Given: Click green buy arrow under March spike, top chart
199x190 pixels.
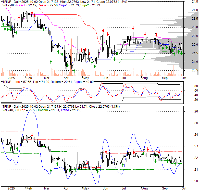Looking at the screenshot, I should tap(51, 62).
